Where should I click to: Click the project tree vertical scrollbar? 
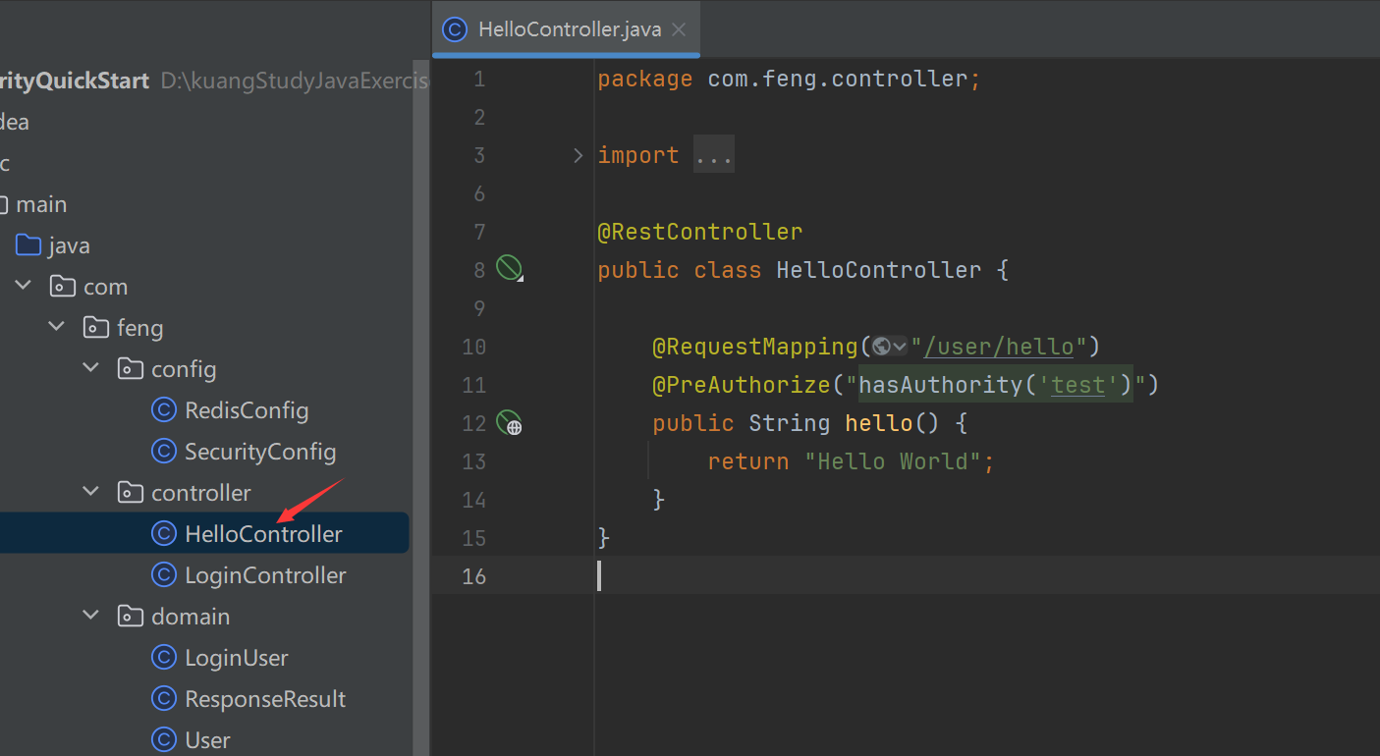tap(420, 407)
